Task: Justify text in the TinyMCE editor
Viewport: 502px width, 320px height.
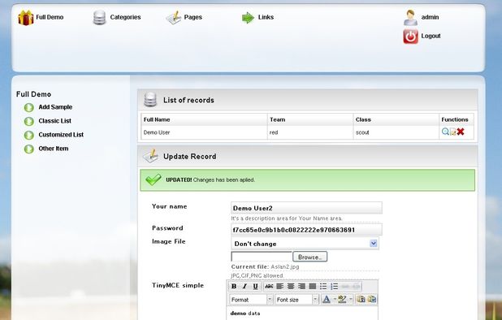Action: coord(313,287)
